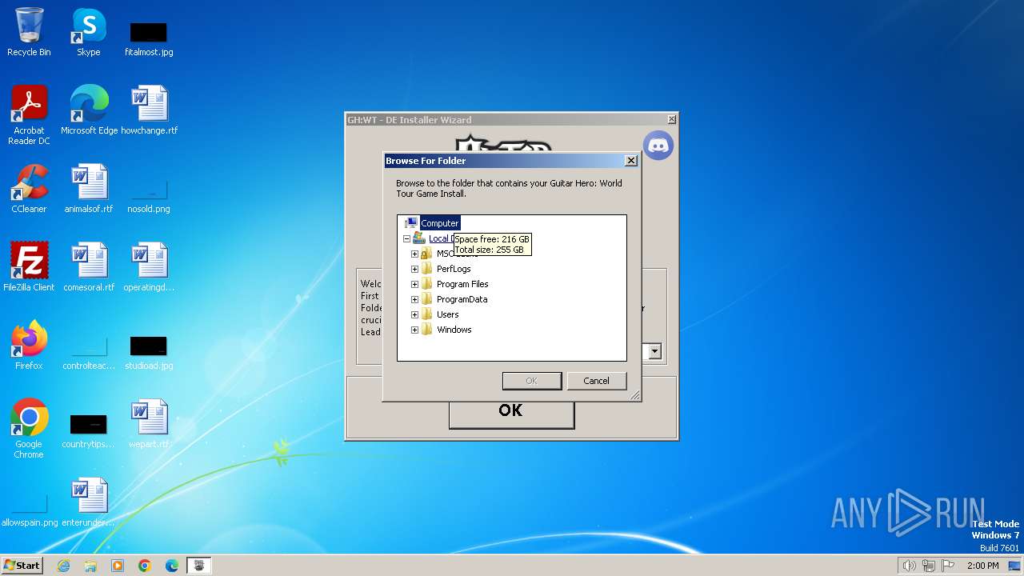Image resolution: width=1024 pixels, height=576 pixels.
Task: Open the Firefox desktop shortcut
Action: point(29,346)
